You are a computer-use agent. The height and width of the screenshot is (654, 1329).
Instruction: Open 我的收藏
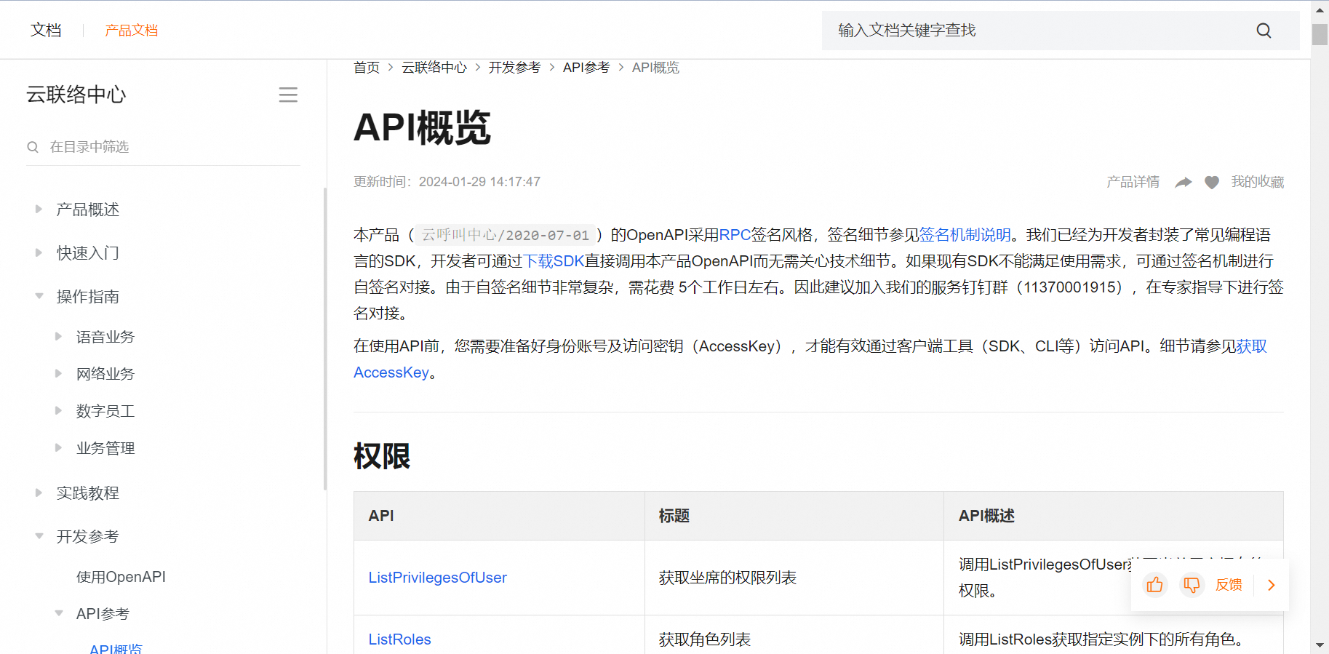1257,182
